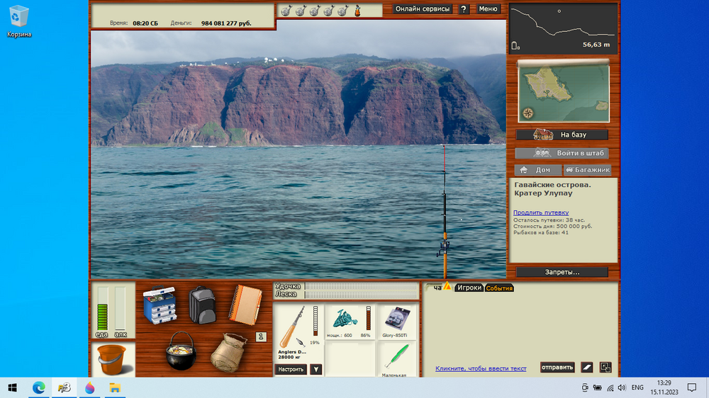Open help with the question mark
This screenshot has height=398, width=709.
pyautogui.click(x=464, y=9)
